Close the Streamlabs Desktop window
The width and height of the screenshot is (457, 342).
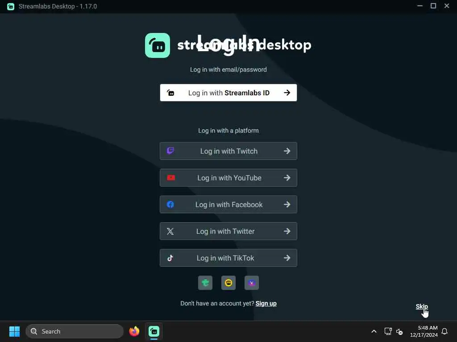coord(447,6)
